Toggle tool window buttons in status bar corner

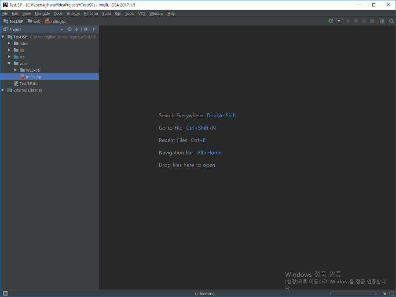(5, 293)
